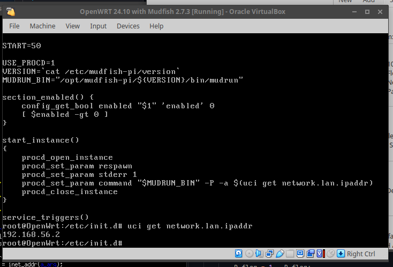393x267 pixels.
Task: Click the Right Ctrl host key label
Action: pos(361,254)
